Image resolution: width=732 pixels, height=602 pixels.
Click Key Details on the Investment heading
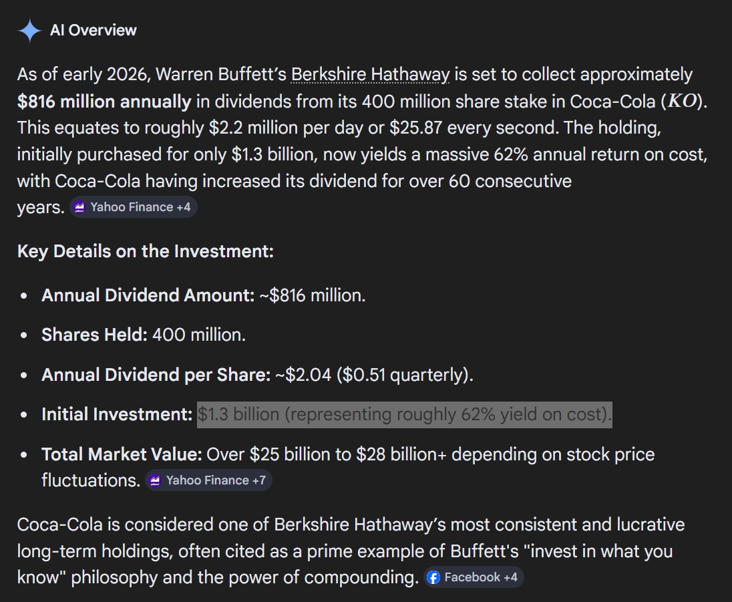146,251
